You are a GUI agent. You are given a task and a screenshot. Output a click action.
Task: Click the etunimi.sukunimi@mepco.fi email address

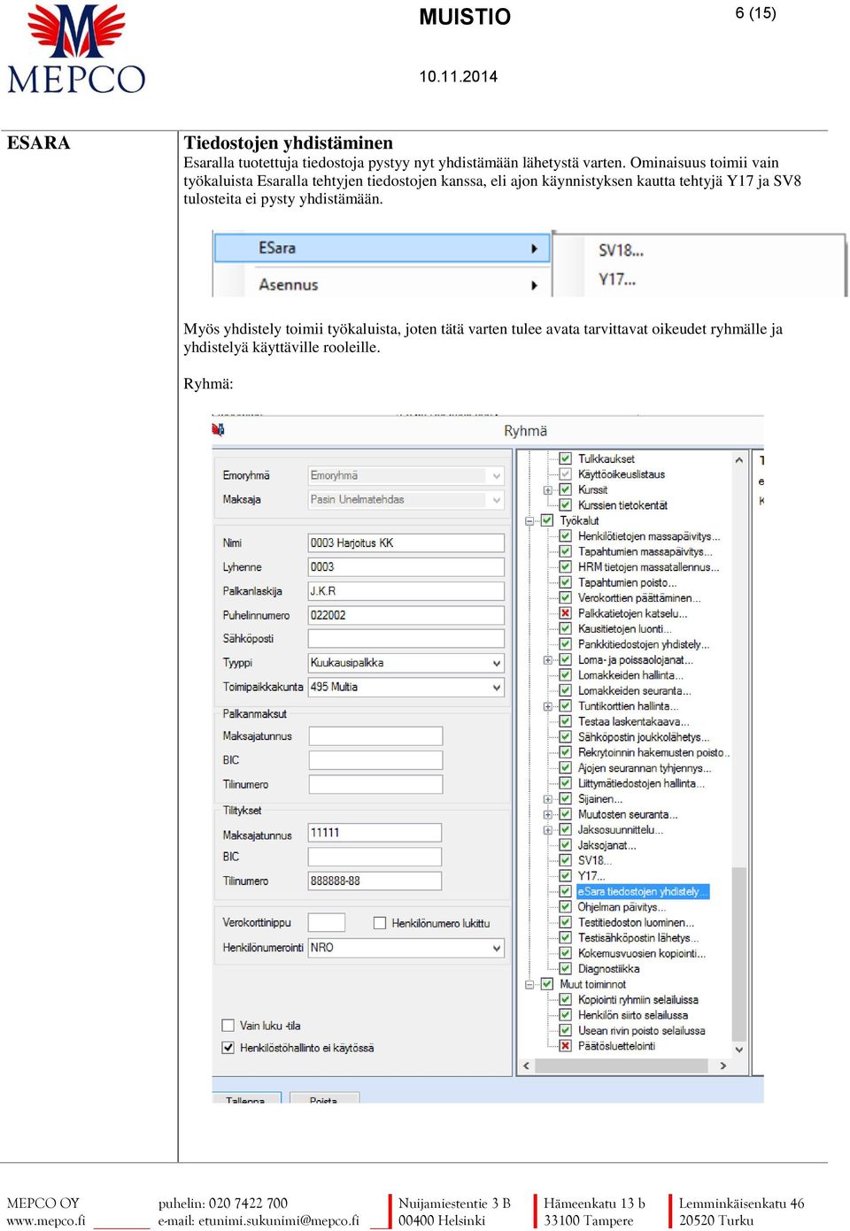[x=279, y=1221]
